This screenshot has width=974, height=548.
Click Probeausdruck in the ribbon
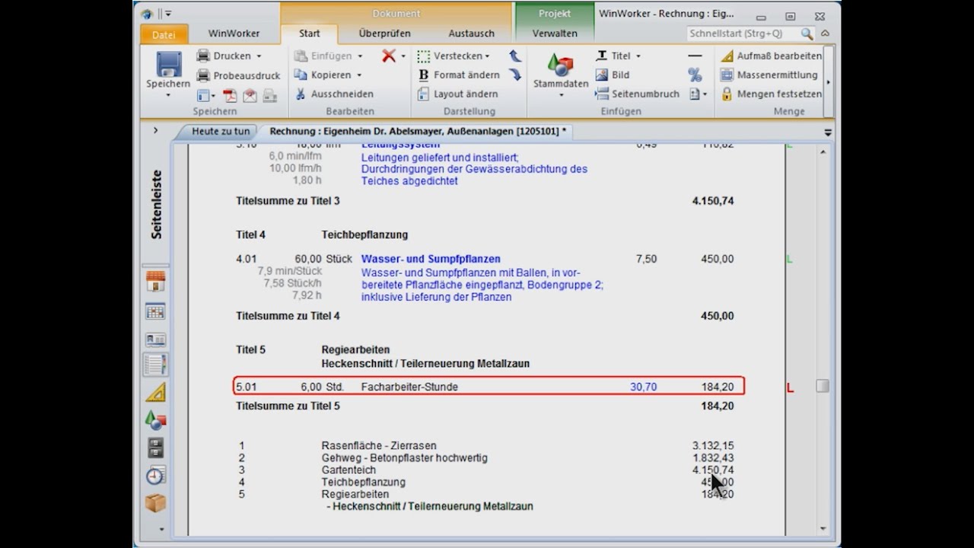pyautogui.click(x=238, y=75)
